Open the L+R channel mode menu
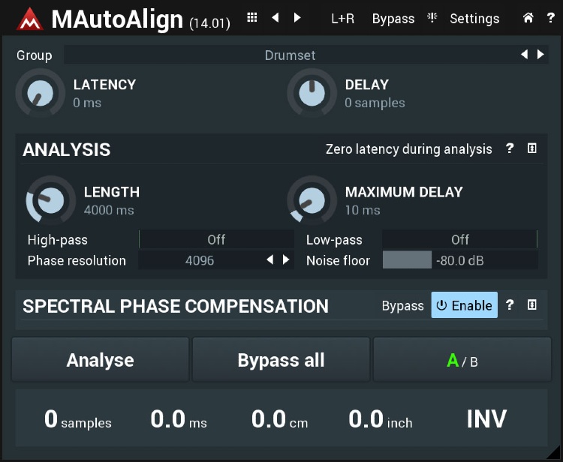Image resolution: width=563 pixels, height=462 pixels. [342, 19]
